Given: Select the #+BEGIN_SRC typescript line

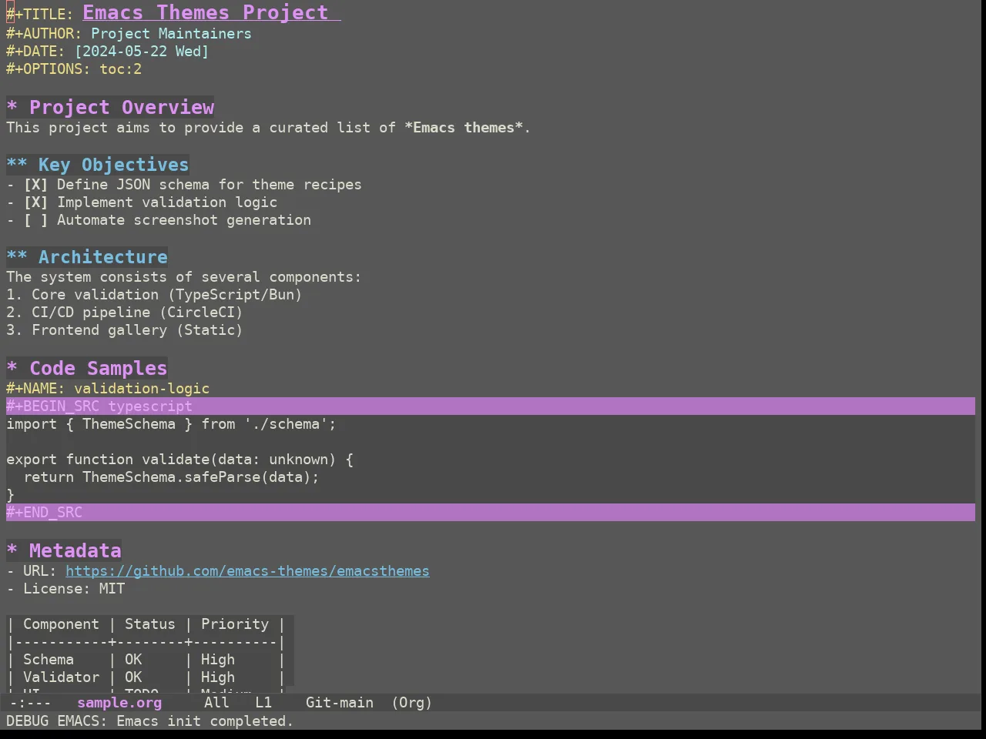Looking at the screenshot, I should pos(491,406).
